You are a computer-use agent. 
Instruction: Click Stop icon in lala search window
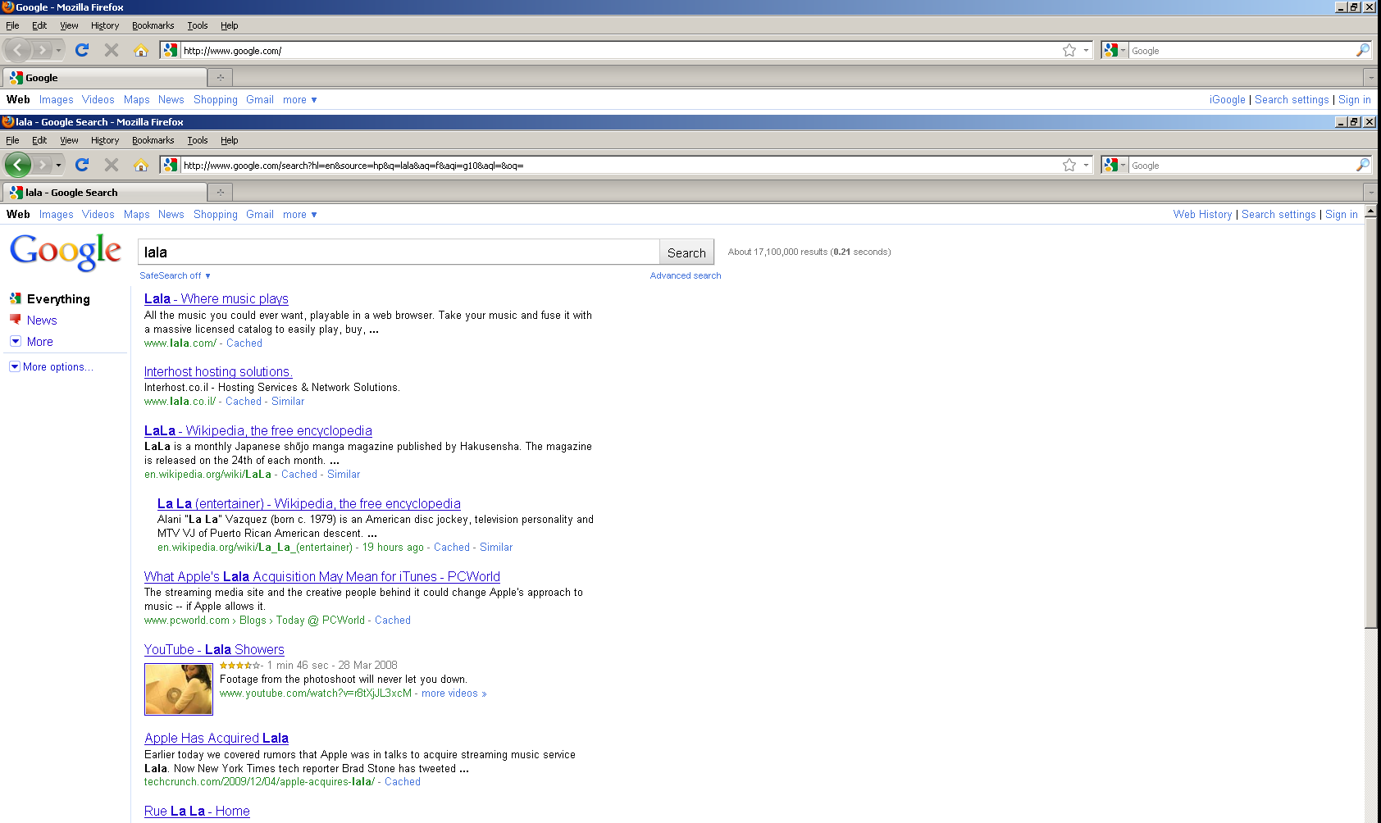112,165
